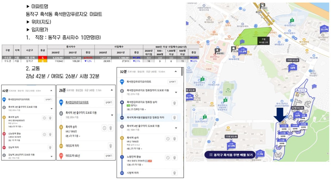The image size is (331, 186).
Task: Click 상세보기 beside 여의도역 9호선
Action: click(108, 156)
